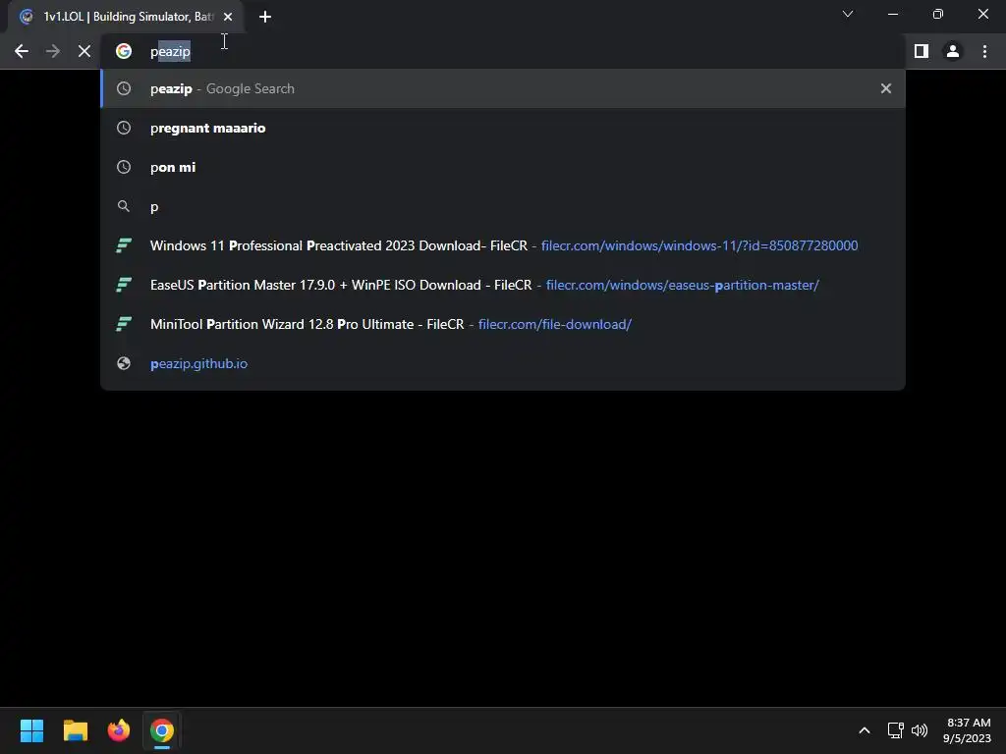This screenshot has width=1006, height=754.
Task: Open the clock and date flyout
Action: (967, 730)
